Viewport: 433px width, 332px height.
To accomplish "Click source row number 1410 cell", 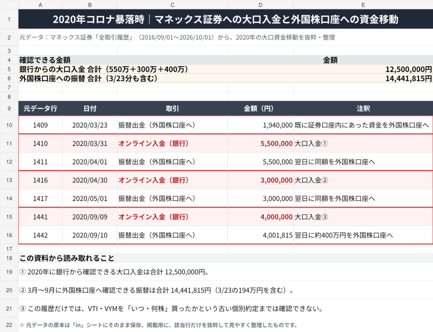I will pos(40,143).
